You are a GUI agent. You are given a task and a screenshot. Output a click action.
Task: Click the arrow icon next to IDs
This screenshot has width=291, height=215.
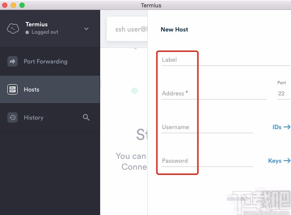(x=287, y=127)
